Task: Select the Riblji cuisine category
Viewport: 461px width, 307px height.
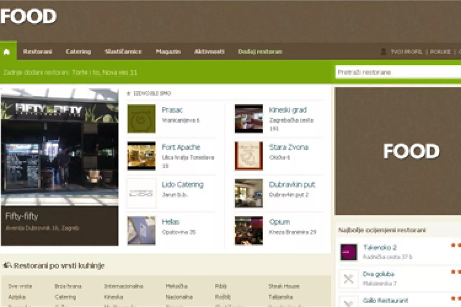Action: click(x=221, y=286)
